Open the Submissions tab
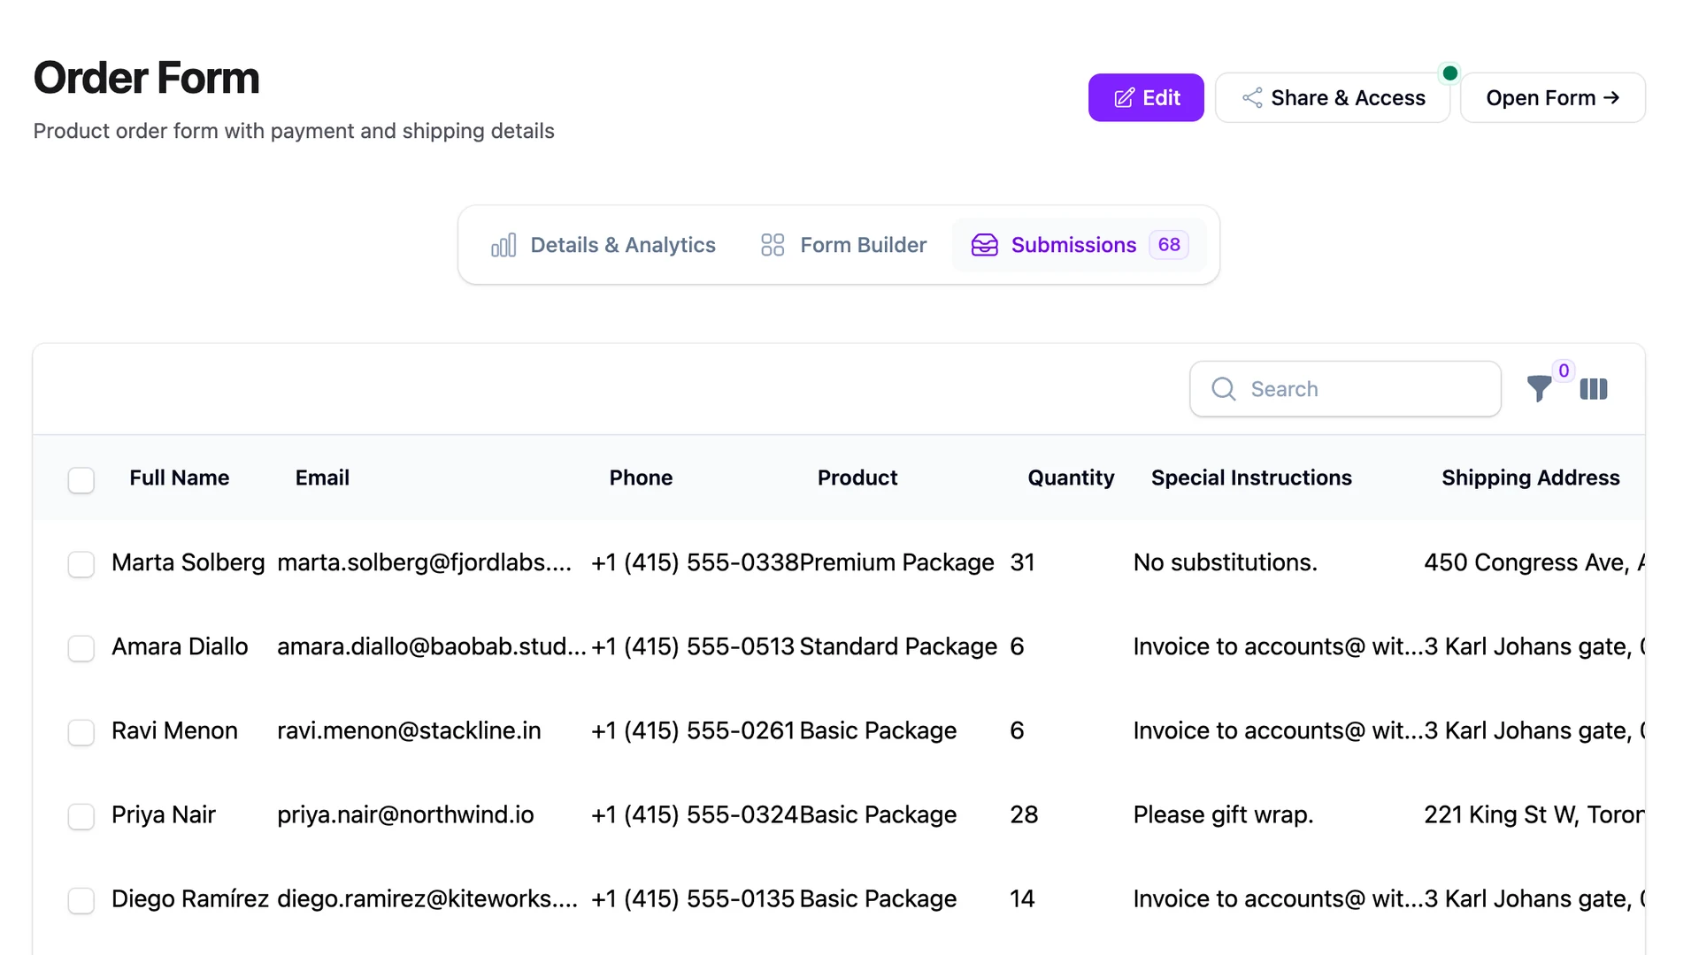Image resolution: width=1699 pixels, height=955 pixels. [1079, 245]
